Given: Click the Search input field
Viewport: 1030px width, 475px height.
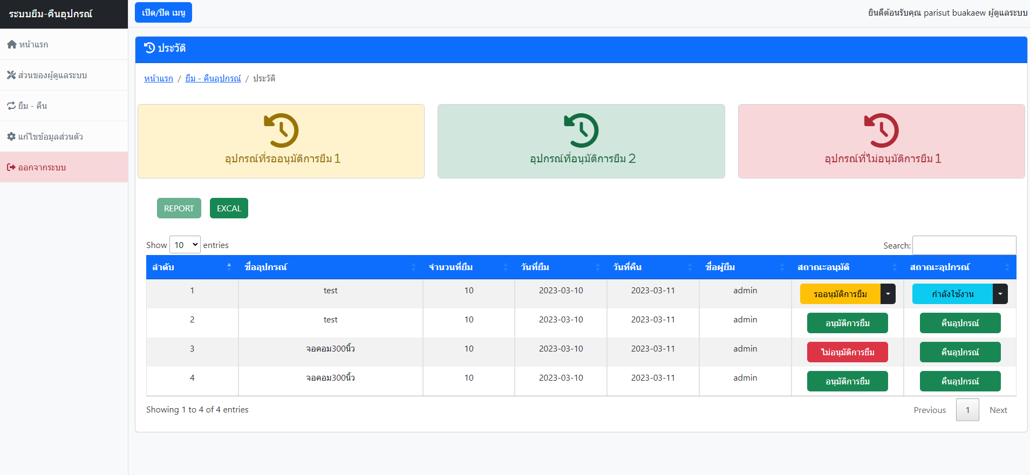Looking at the screenshot, I should (964, 245).
